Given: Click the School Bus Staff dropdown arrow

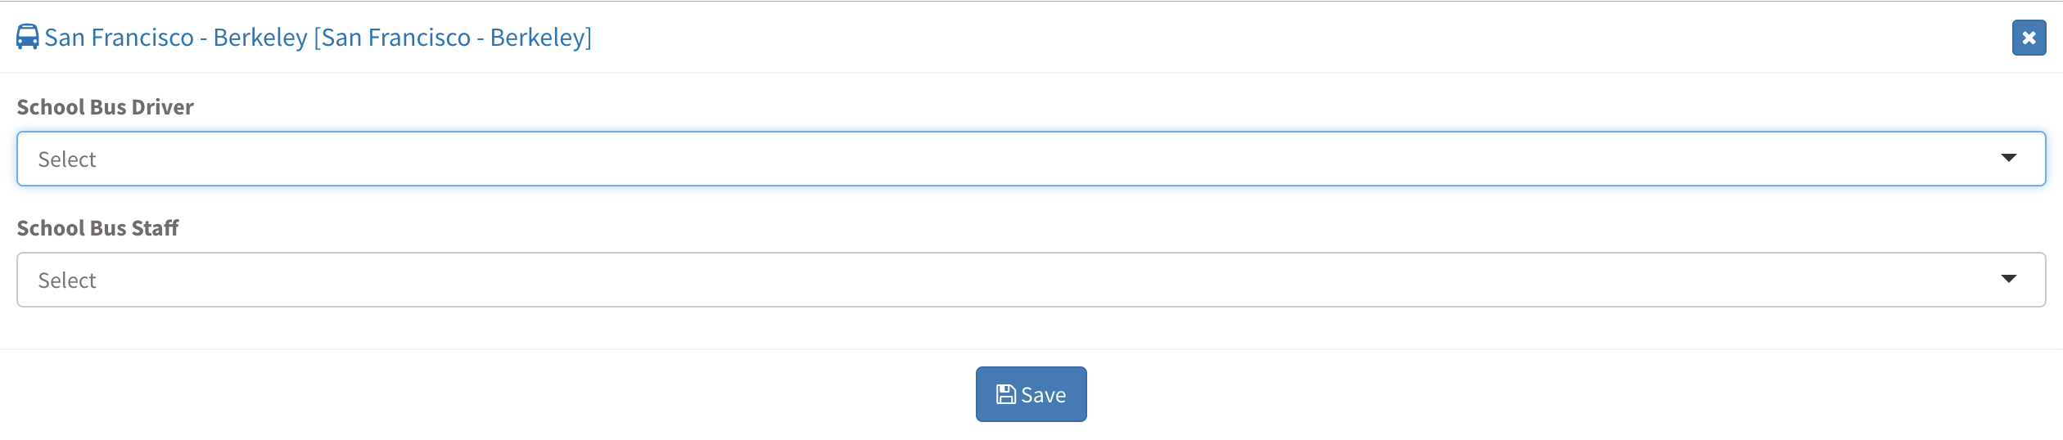Looking at the screenshot, I should 2008,279.
